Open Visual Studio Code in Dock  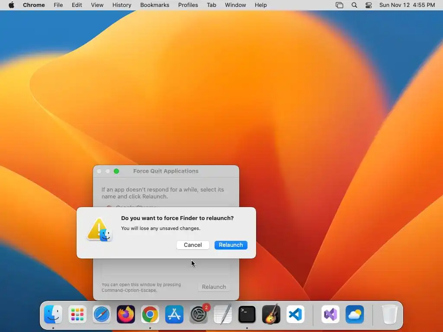[295, 314]
